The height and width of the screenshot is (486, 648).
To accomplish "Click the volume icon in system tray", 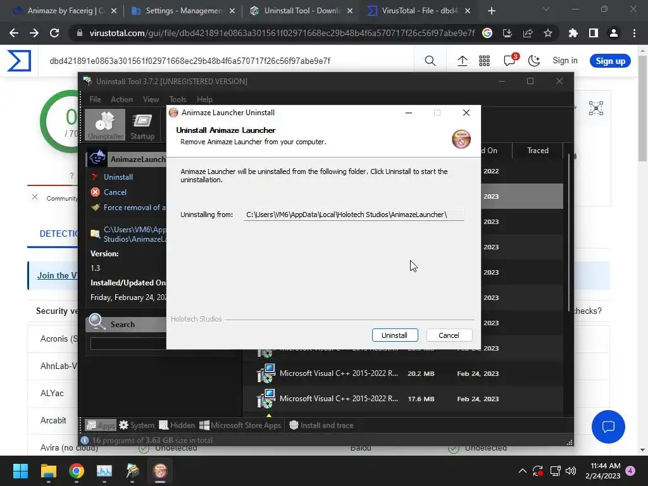I will (571, 471).
